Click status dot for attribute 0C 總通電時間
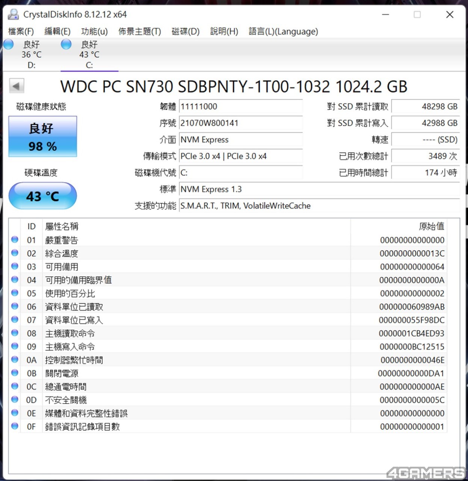The height and width of the screenshot is (481, 468). pyautogui.click(x=15, y=386)
